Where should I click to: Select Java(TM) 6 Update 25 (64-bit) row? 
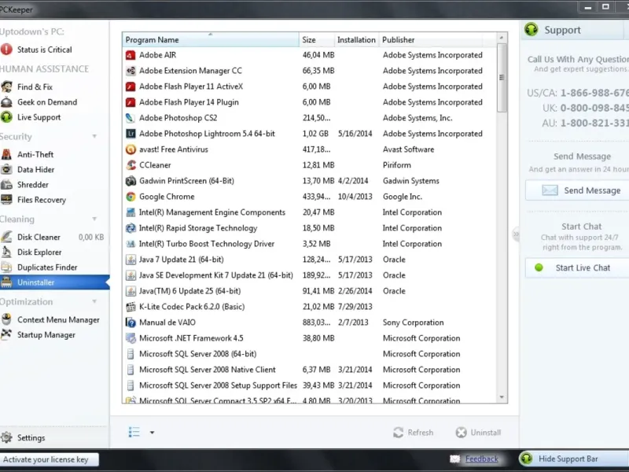point(309,291)
